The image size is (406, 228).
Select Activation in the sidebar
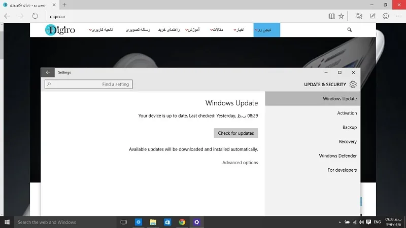pos(313,113)
